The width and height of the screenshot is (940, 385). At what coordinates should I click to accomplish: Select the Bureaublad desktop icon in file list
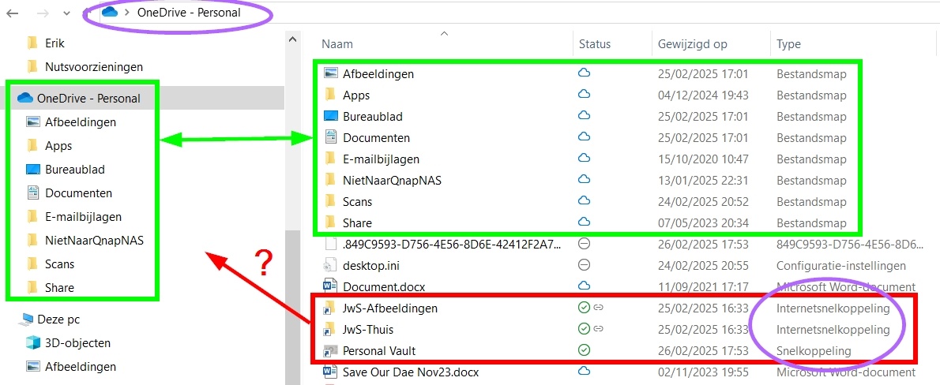(331, 116)
